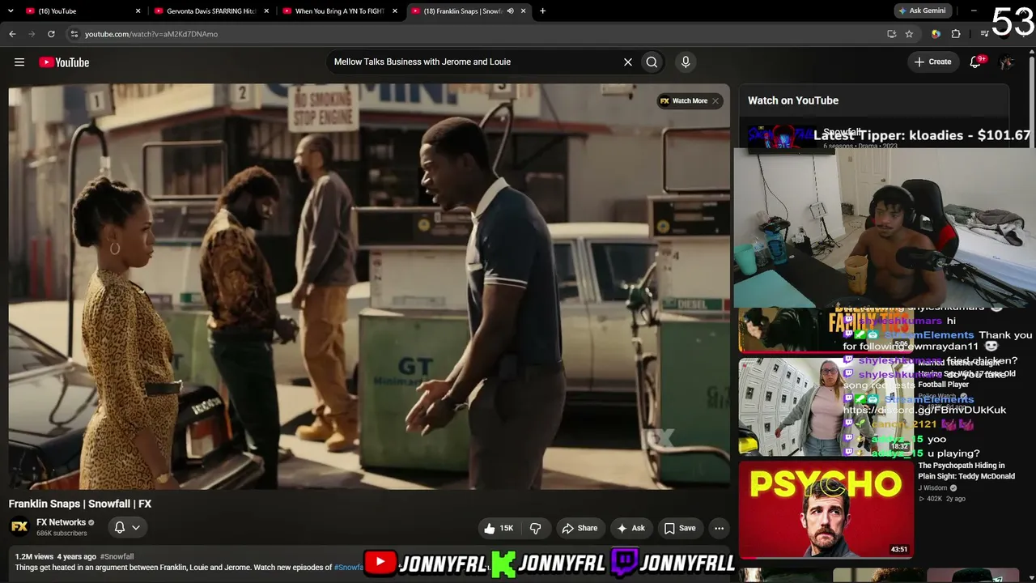Open the Ask AI button below the video

click(x=631, y=528)
